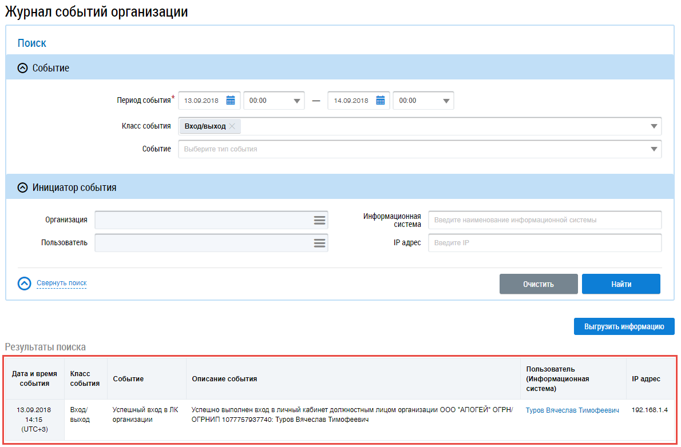Image resolution: width=681 pixels, height=447 pixels.
Task: Open user selection list icon
Action: click(319, 243)
